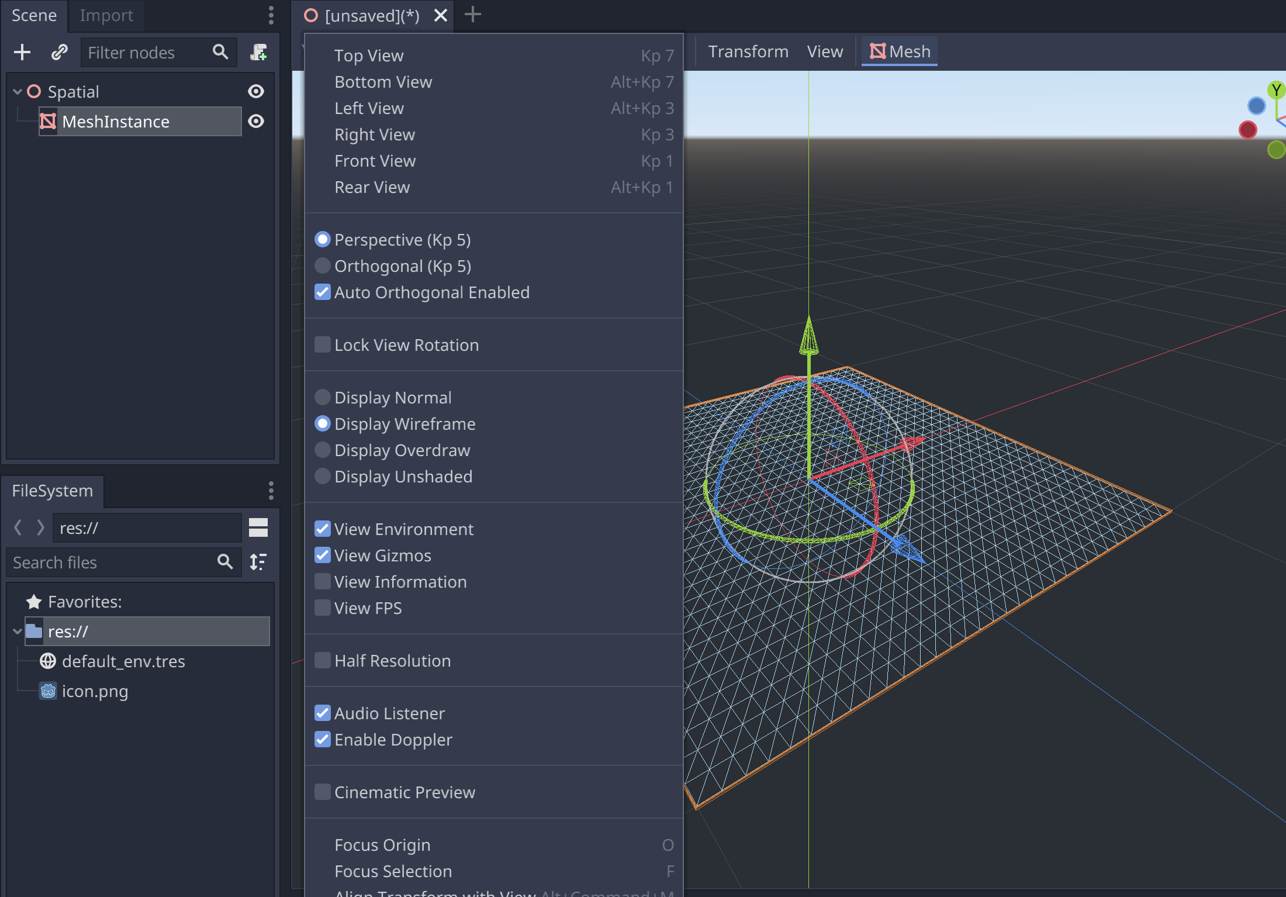The width and height of the screenshot is (1286, 897).
Task: Navigate back in the FileSystem panel
Action: click(x=18, y=527)
